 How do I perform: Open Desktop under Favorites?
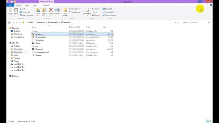pos(17,31)
